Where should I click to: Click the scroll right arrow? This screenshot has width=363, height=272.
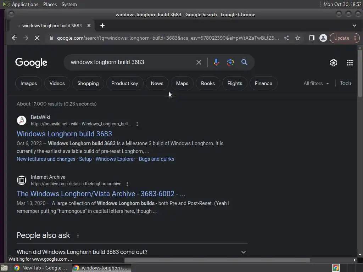pyautogui.click(x=354, y=260)
